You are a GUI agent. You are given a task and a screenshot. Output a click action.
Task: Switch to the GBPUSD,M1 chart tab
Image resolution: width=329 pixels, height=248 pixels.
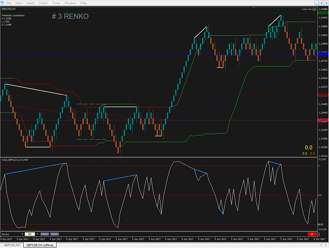tap(12, 245)
